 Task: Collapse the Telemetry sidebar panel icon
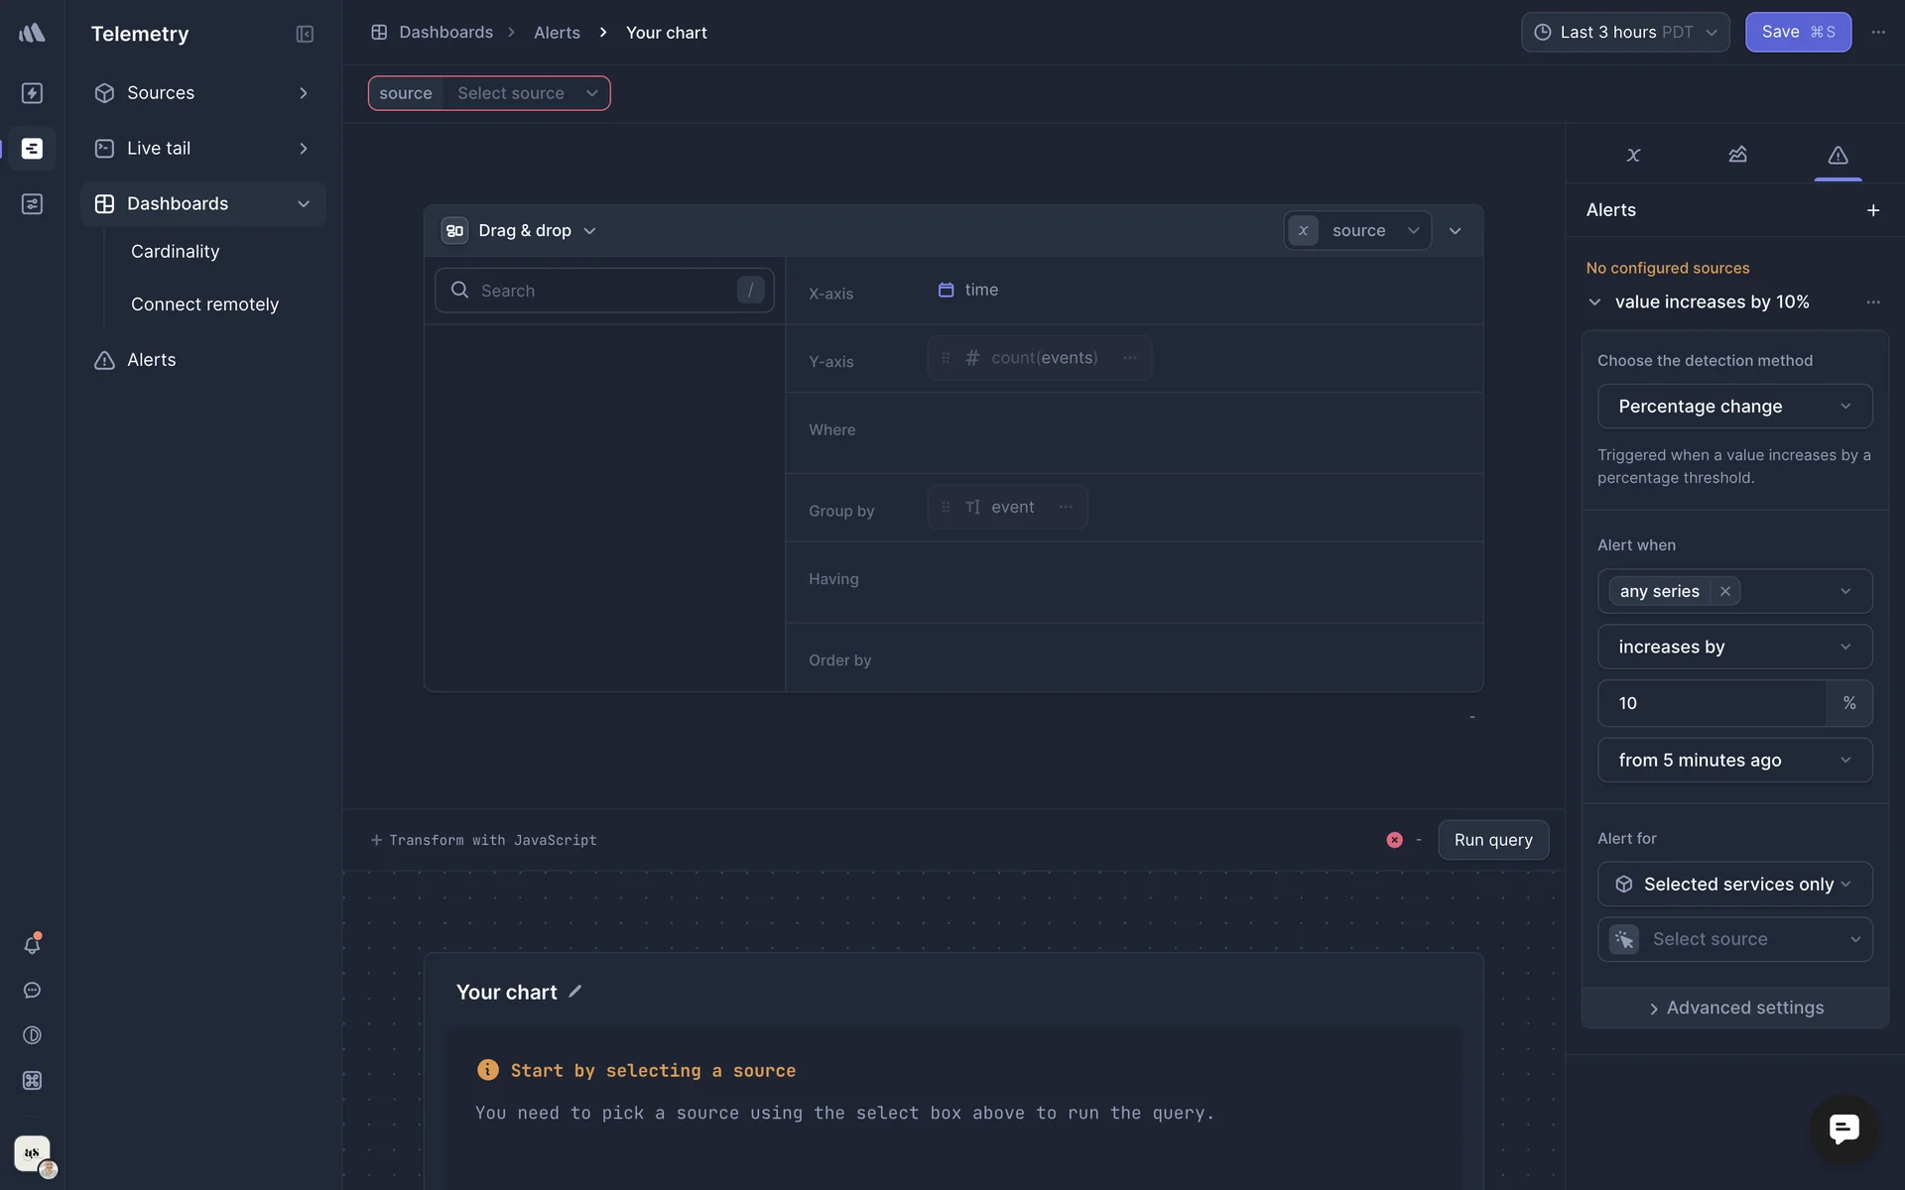[x=305, y=34]
